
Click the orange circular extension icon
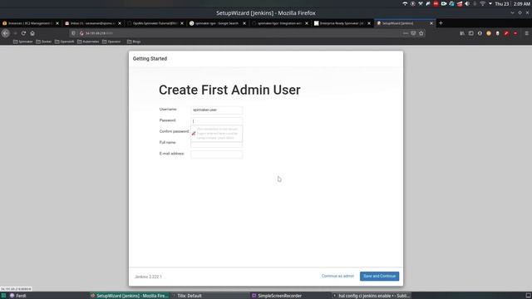489,33
